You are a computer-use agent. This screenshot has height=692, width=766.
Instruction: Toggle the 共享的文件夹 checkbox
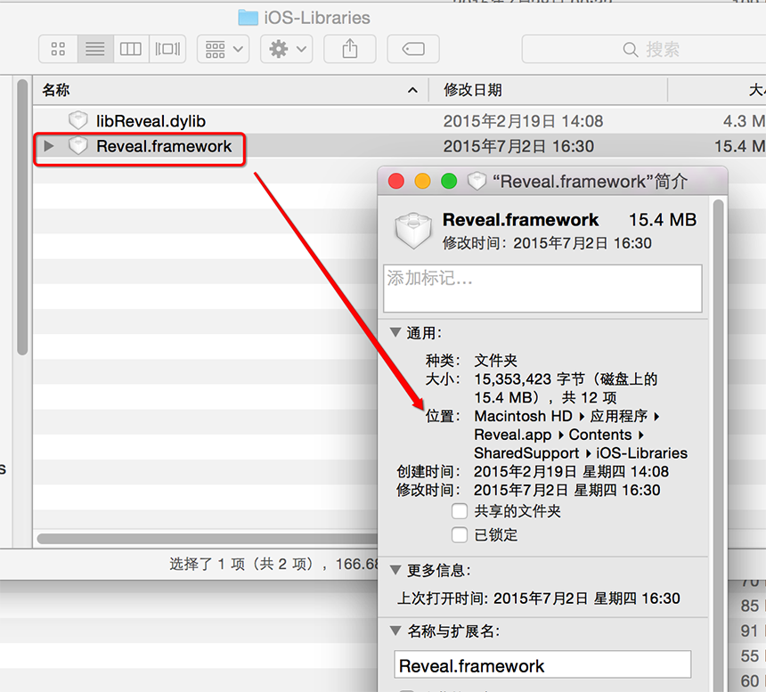(460, 511)
